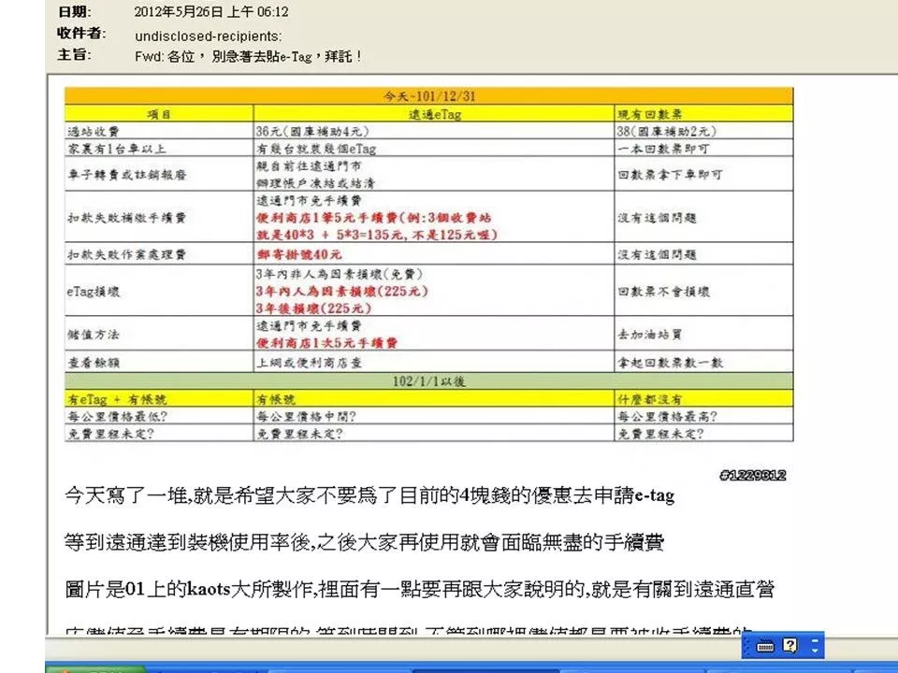Click the cell 上網或便利商店查
The height and width of the screenshot is (673, 898).
[309, 363]
